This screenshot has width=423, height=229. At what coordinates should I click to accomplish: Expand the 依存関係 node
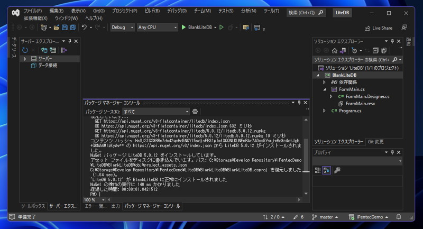(325, 83)
